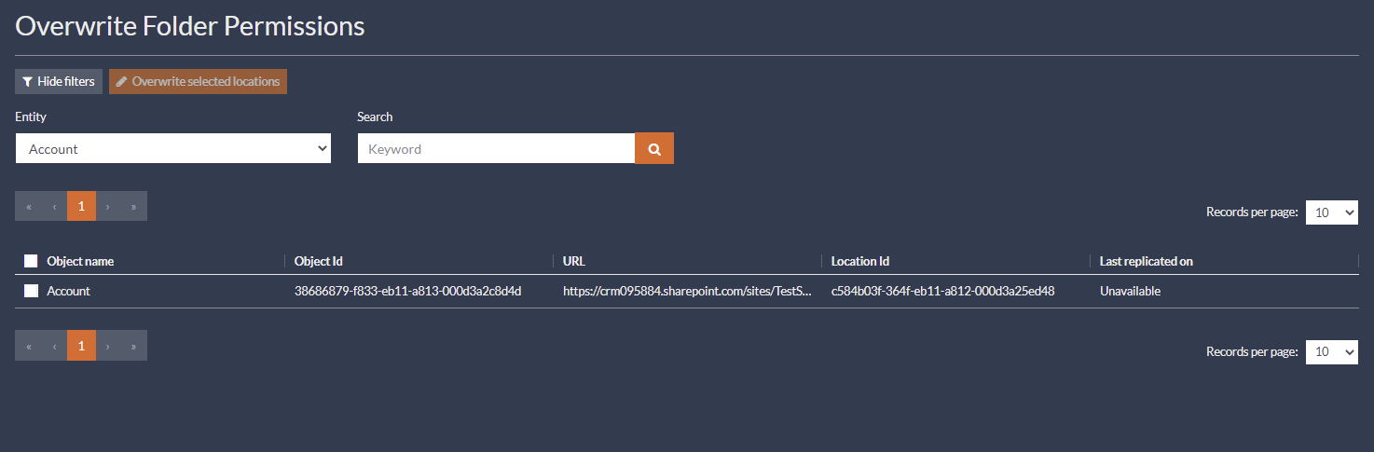This screenshot has width=1374, height=452.
Task: Sort by the Object Id column header
Action: 318,261
